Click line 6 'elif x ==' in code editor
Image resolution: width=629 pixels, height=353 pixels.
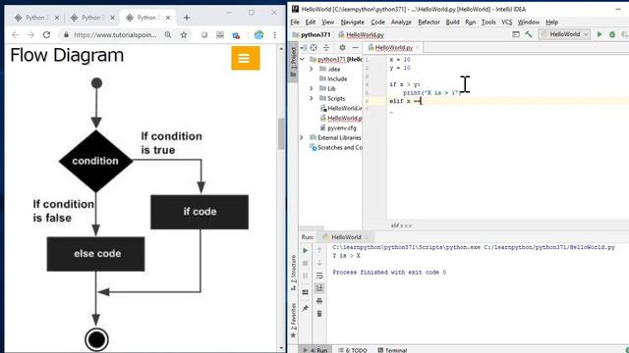coord(405,101)
